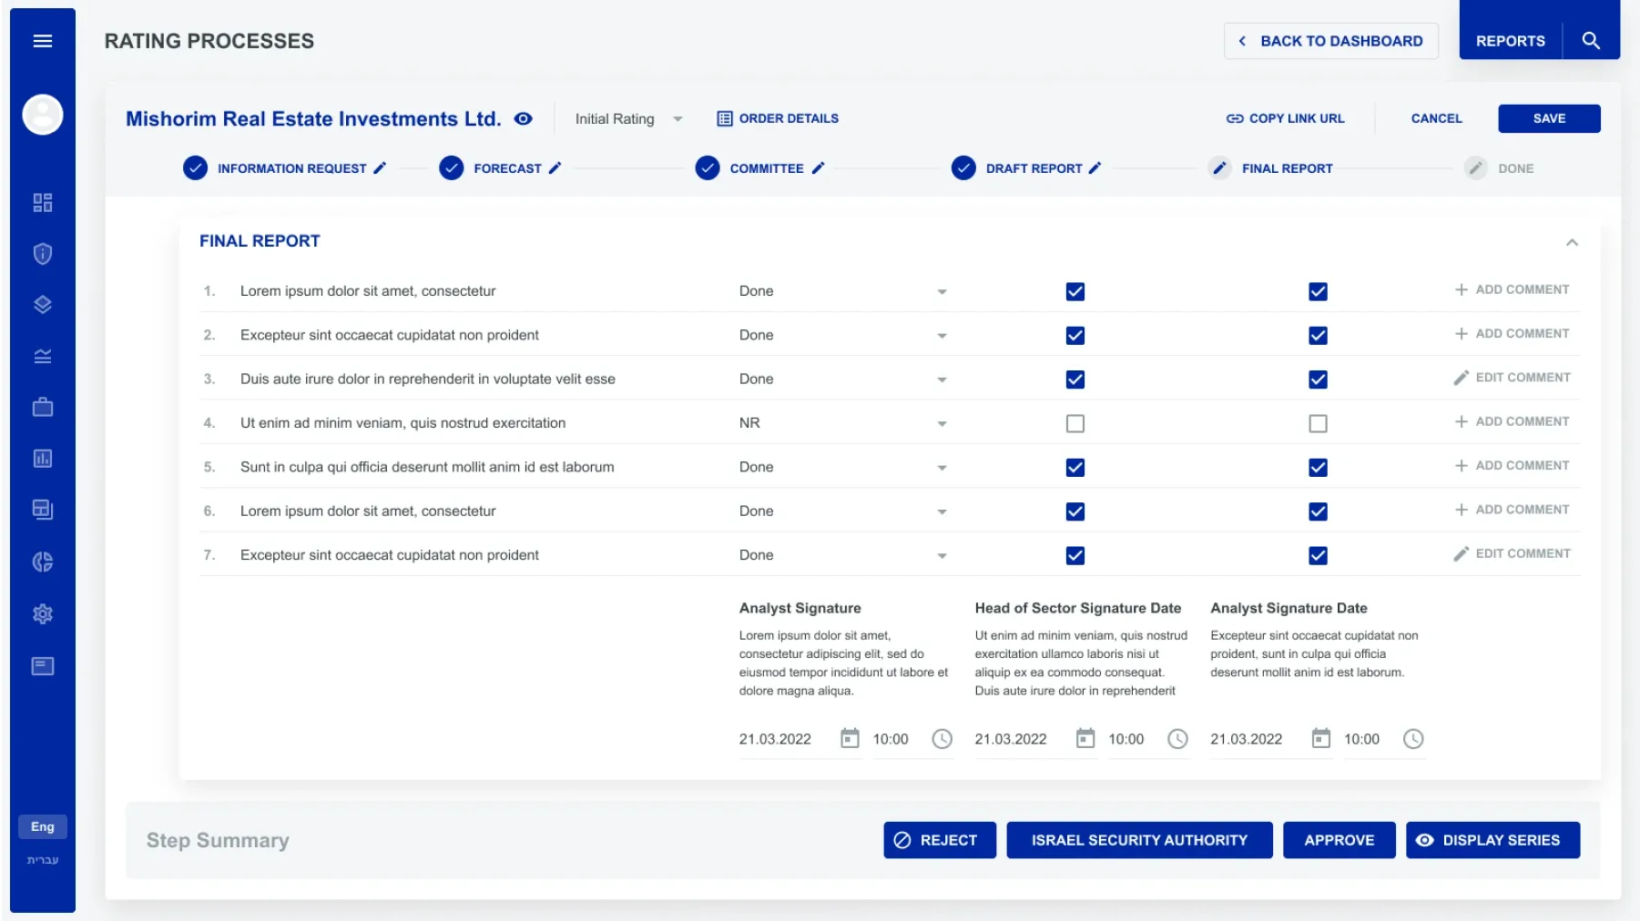The height and width of the screenshot is (921, 1640).
Task: Open the settings gear in sidebar
Action: click(x=42, y=614)
